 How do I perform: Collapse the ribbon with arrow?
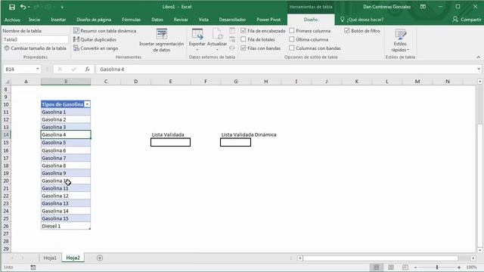(x=478, y=57)
